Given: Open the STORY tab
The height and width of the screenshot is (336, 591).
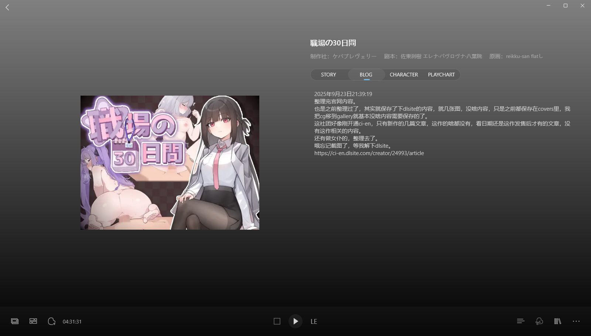Looking at the screenshot, I should click(x=328, y=75).
